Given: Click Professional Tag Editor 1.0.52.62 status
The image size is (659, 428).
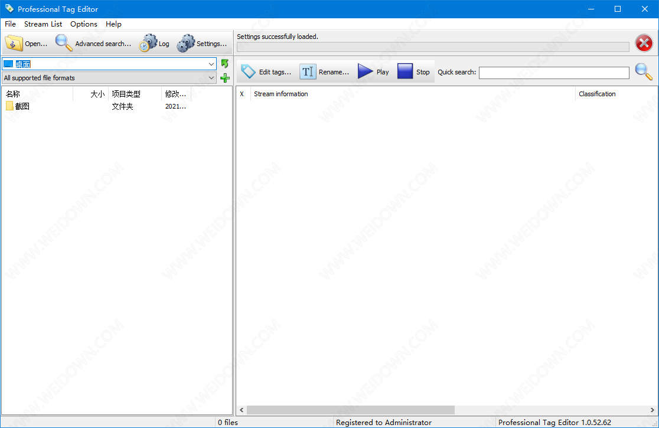Looking at the screenshot, I should pyautogui.click(x=554, y=422).
